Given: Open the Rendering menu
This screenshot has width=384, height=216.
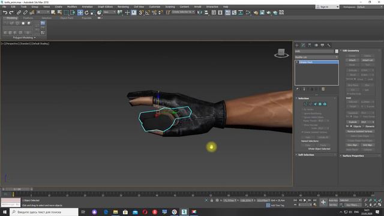Looking at the screenshot, I should [123, 7].
